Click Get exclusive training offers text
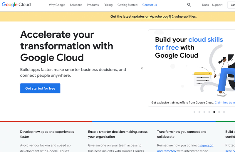The height and width of the screenshot is (152, 235). point(182,103)
